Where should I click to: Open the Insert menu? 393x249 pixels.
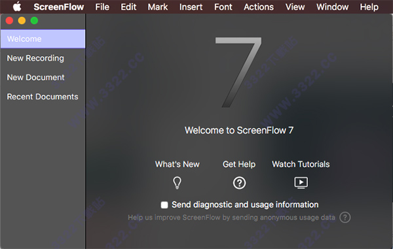(191, 7)
